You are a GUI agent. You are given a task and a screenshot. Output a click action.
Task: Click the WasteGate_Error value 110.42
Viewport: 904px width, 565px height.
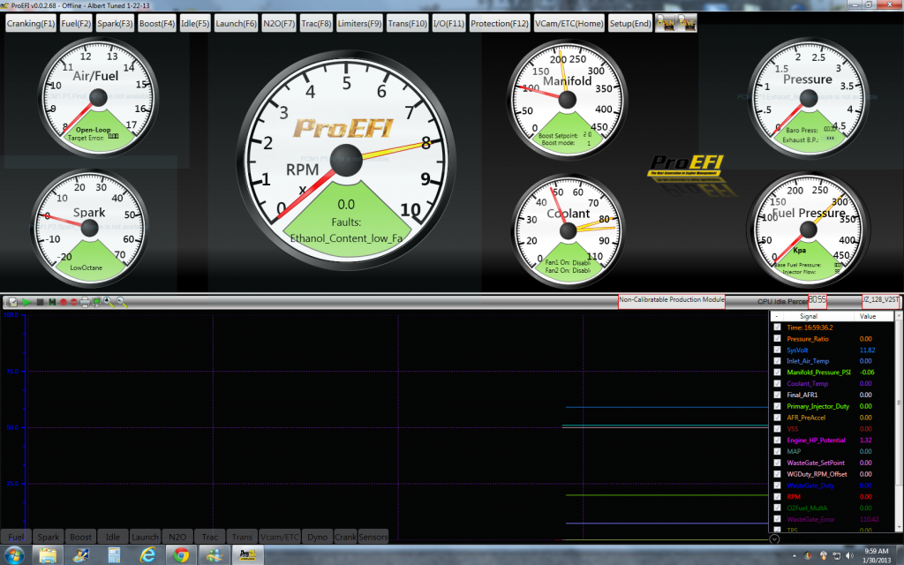coord(869,519)
